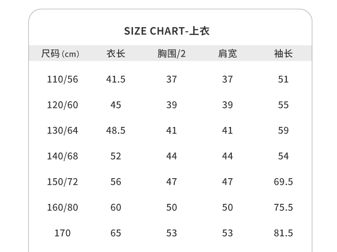The height and width of the screenshot is (252, 337).
Task: Select the 48.5 garment length value
Action: pyautogui.click(x=115, y=131)
